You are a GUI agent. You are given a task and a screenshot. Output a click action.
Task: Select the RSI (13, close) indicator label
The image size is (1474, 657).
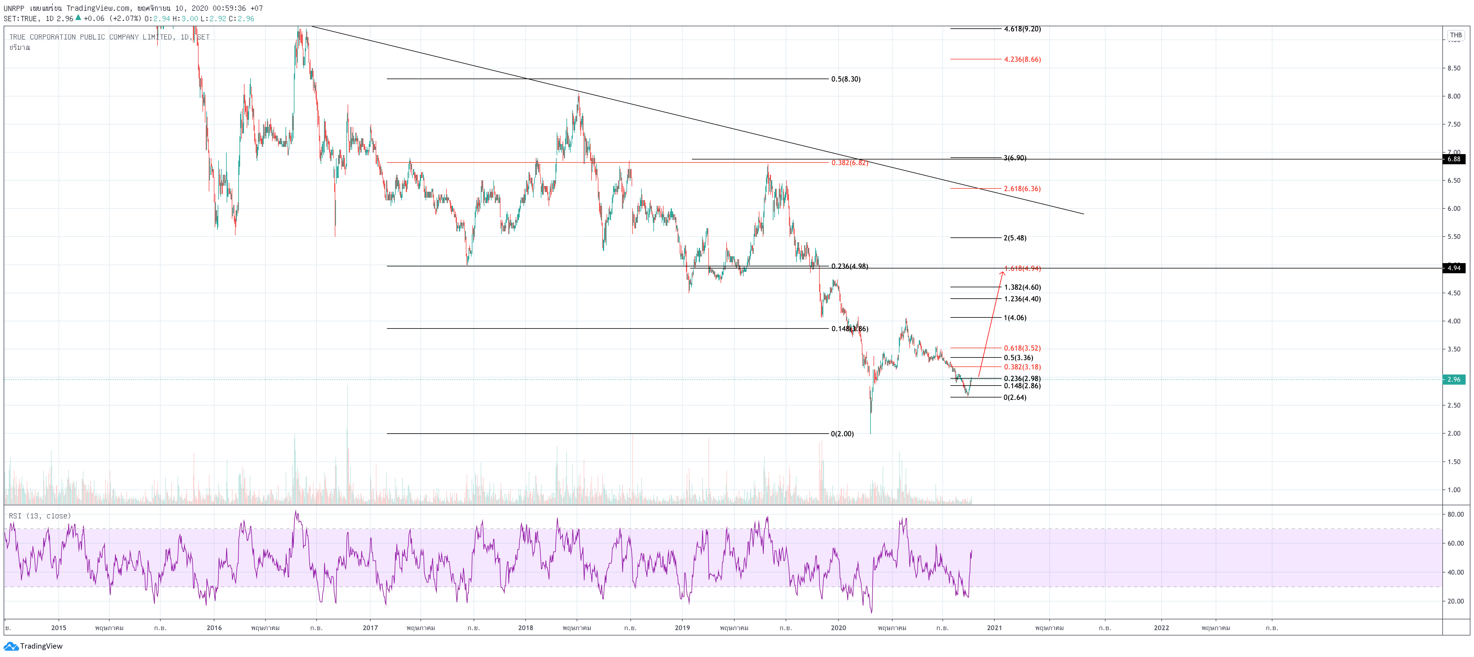tap(39, 516)
